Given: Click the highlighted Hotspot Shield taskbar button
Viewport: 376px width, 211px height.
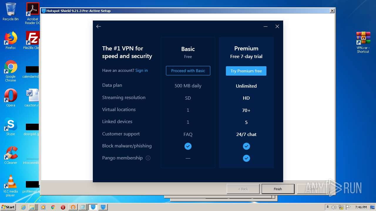Looking at the screenshot, I should (x=93, y=207).
